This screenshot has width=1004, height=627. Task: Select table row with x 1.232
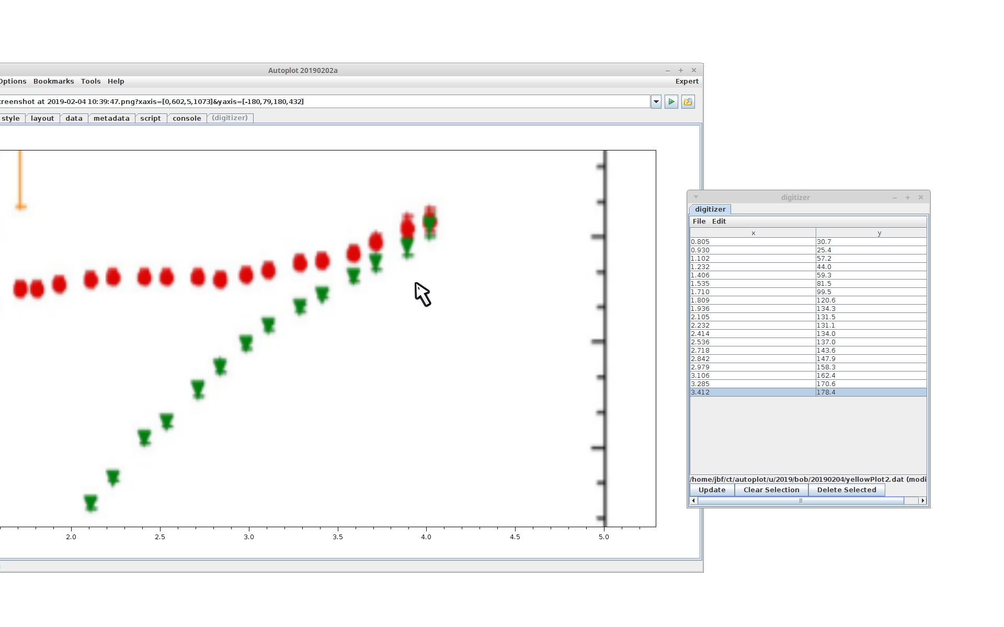coord(808,267)
